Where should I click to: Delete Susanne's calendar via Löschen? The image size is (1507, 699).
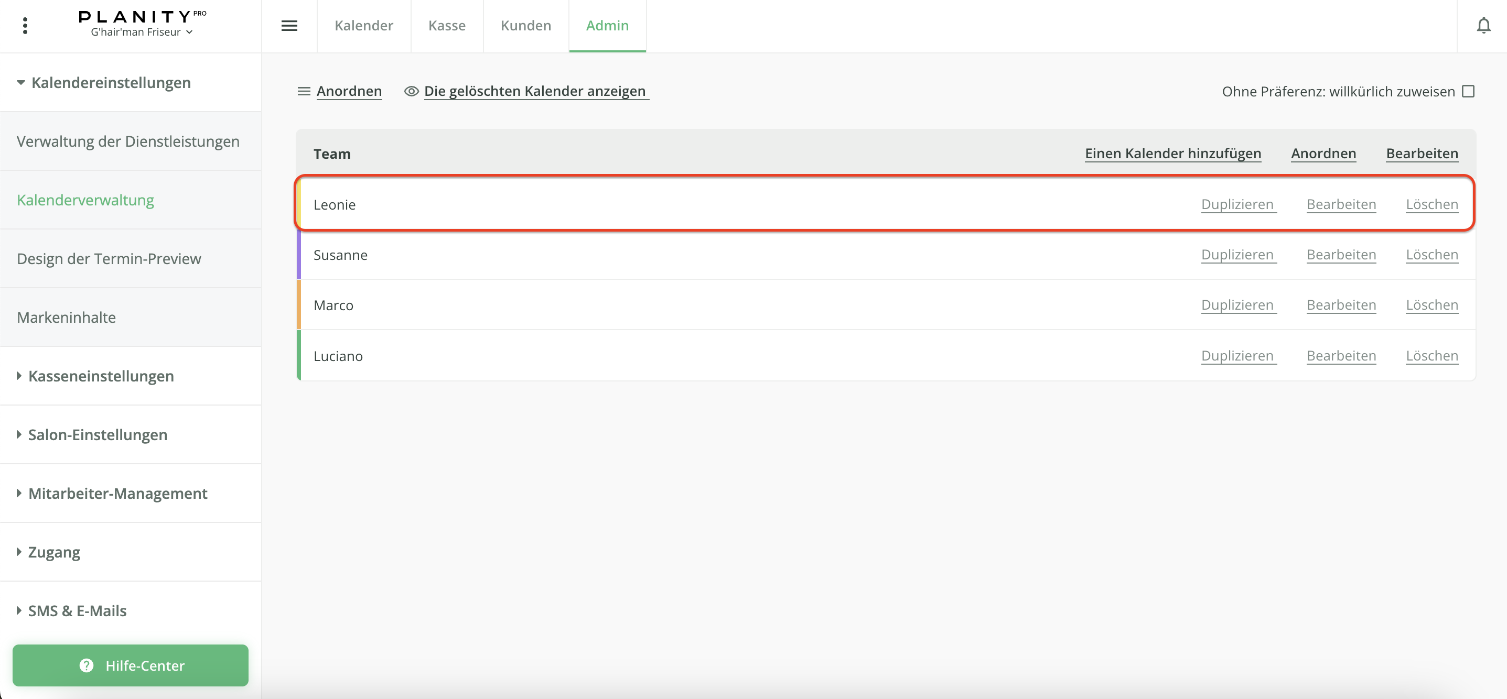pos(1431,255)
